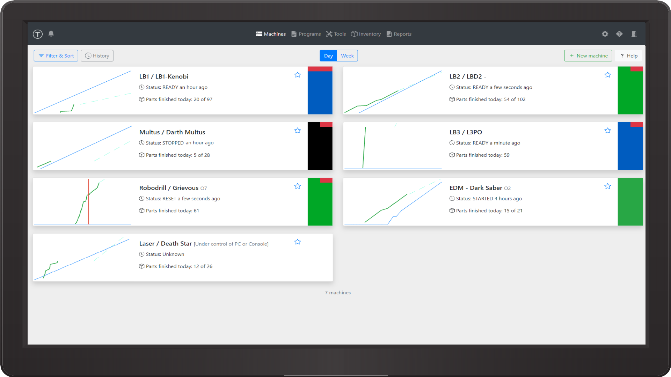This screenshot has width=671, height=377.
Task: Click the notification bell icon
Action: tap(51, 34)
